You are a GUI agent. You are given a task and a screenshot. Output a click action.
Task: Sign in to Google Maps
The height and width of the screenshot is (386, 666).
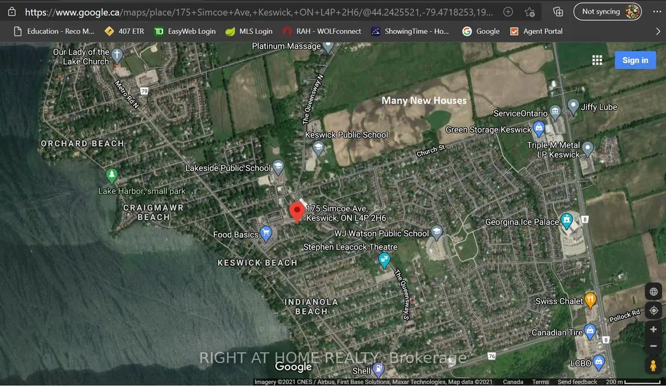coord(635,60)
